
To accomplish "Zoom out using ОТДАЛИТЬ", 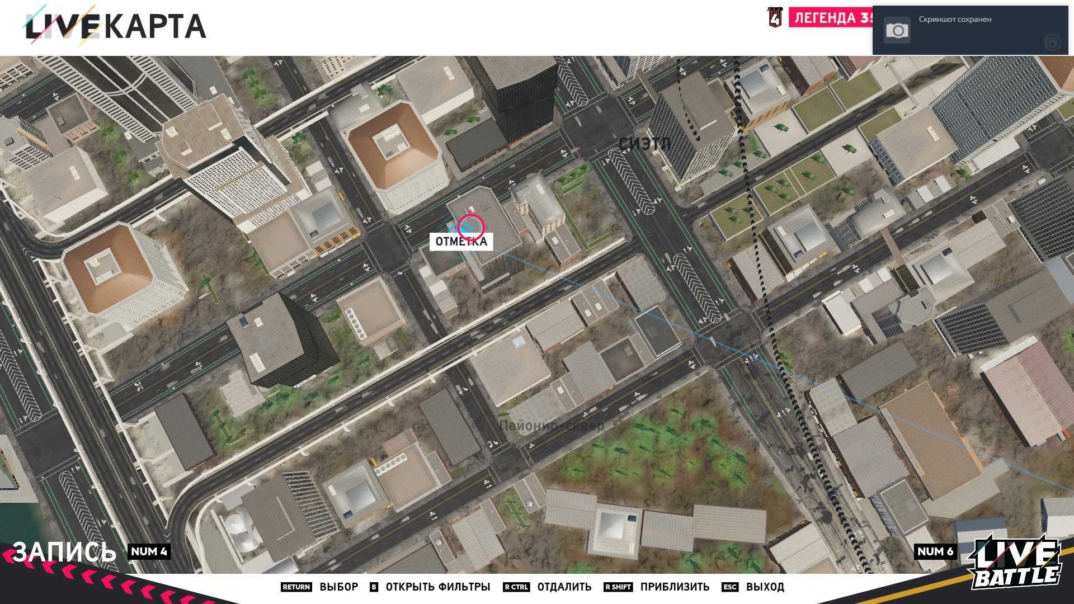I will (x=564, y=587).
